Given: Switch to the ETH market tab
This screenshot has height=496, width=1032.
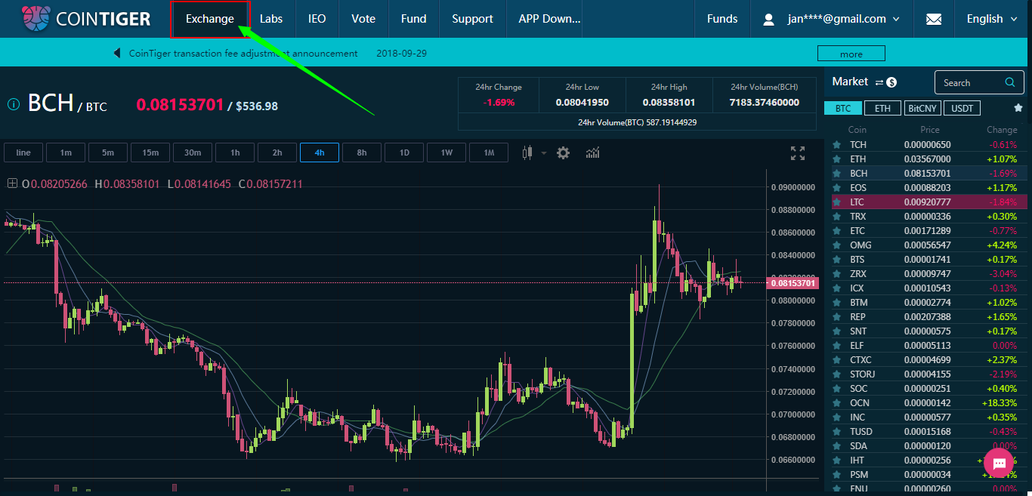Looking at the screenshot, I should coord(882,108).
